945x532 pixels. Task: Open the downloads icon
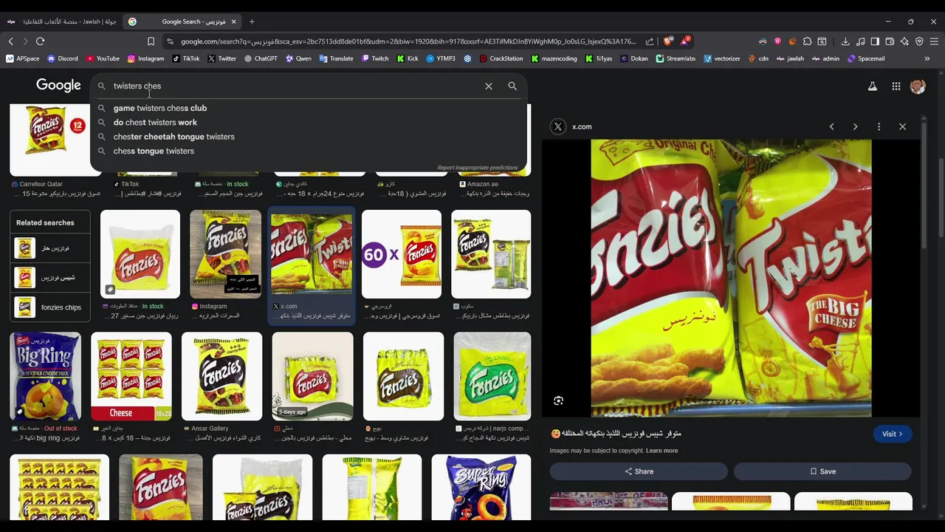click(845, 41)
